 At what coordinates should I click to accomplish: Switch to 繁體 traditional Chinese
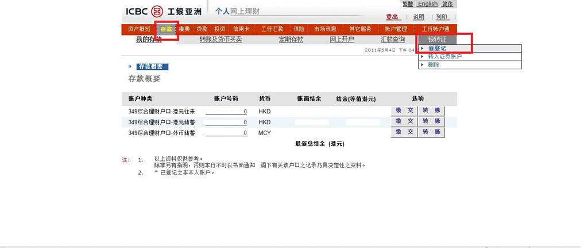(408, 4)
